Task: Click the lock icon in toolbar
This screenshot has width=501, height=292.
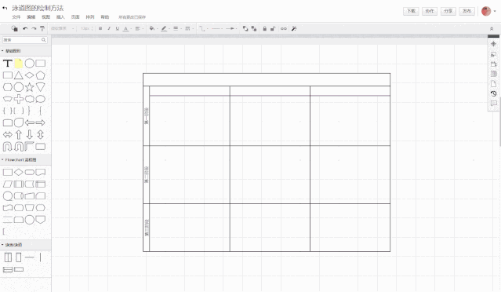Action: tap(264, 29)
